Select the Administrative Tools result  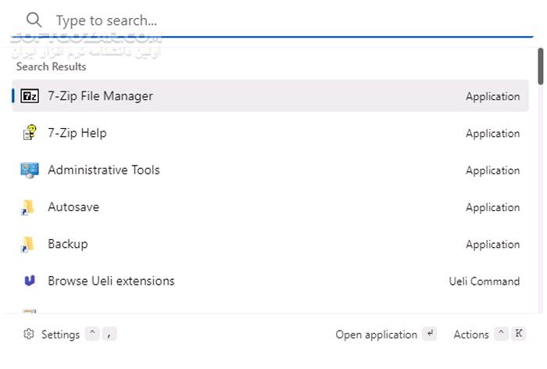pyautogui.click(x=270, y=170)
